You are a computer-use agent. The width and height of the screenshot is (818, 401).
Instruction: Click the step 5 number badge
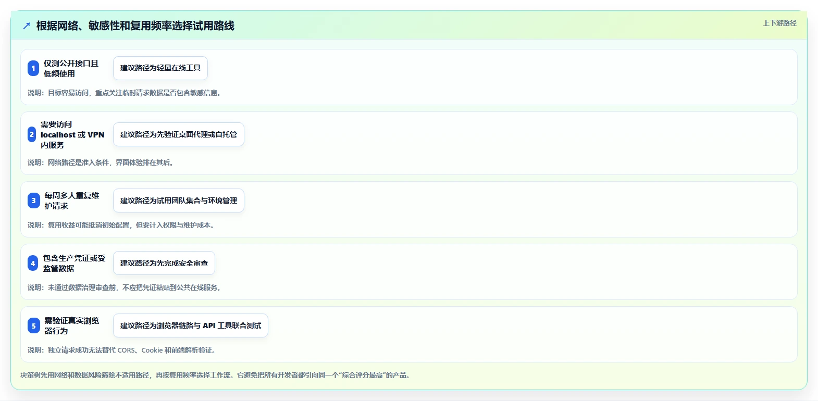pos(34,325)
